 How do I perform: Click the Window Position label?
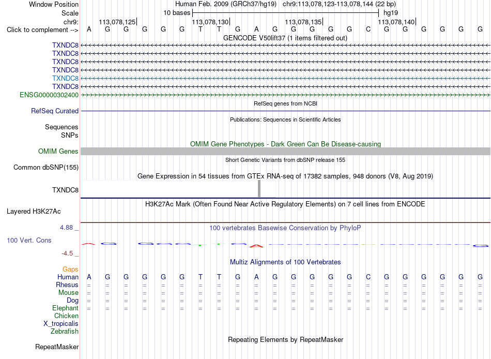(54, 4)
